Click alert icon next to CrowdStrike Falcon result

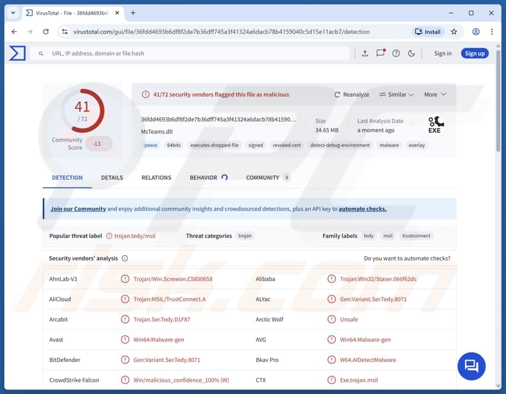click(x=125, y=380)
